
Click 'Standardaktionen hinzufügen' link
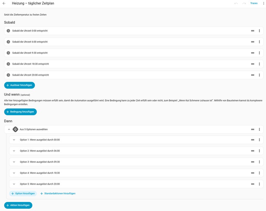[x=58, y=194]
